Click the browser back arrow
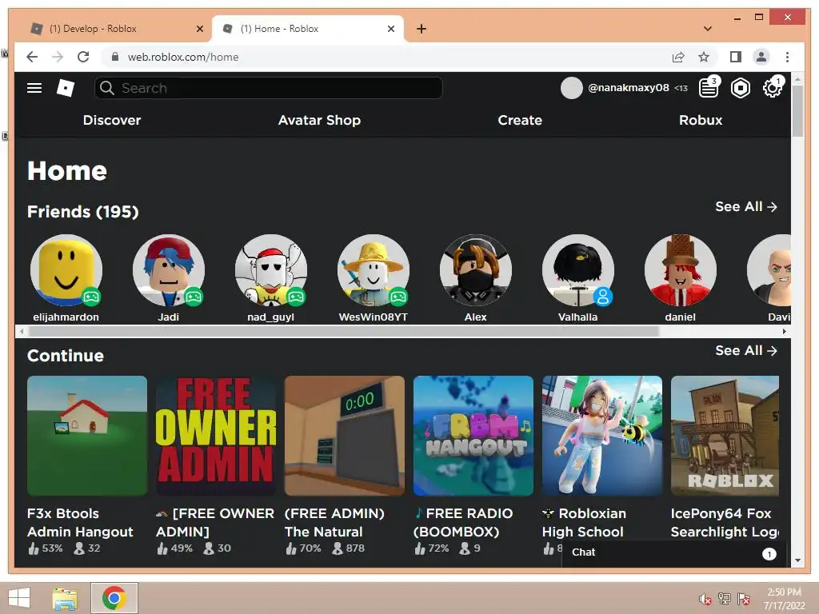The height and width of the screenshot is (614, 819). [32, 57]
